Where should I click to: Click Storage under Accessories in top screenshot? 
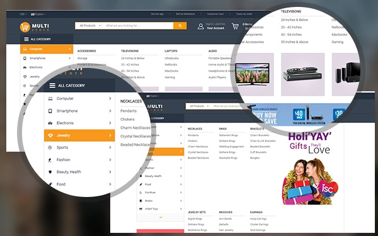pos(83,59)
